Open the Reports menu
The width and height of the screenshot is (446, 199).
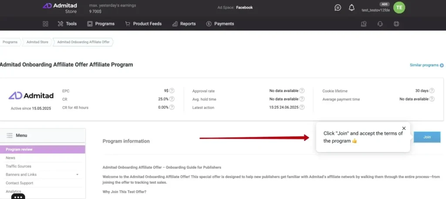[184, 24]
